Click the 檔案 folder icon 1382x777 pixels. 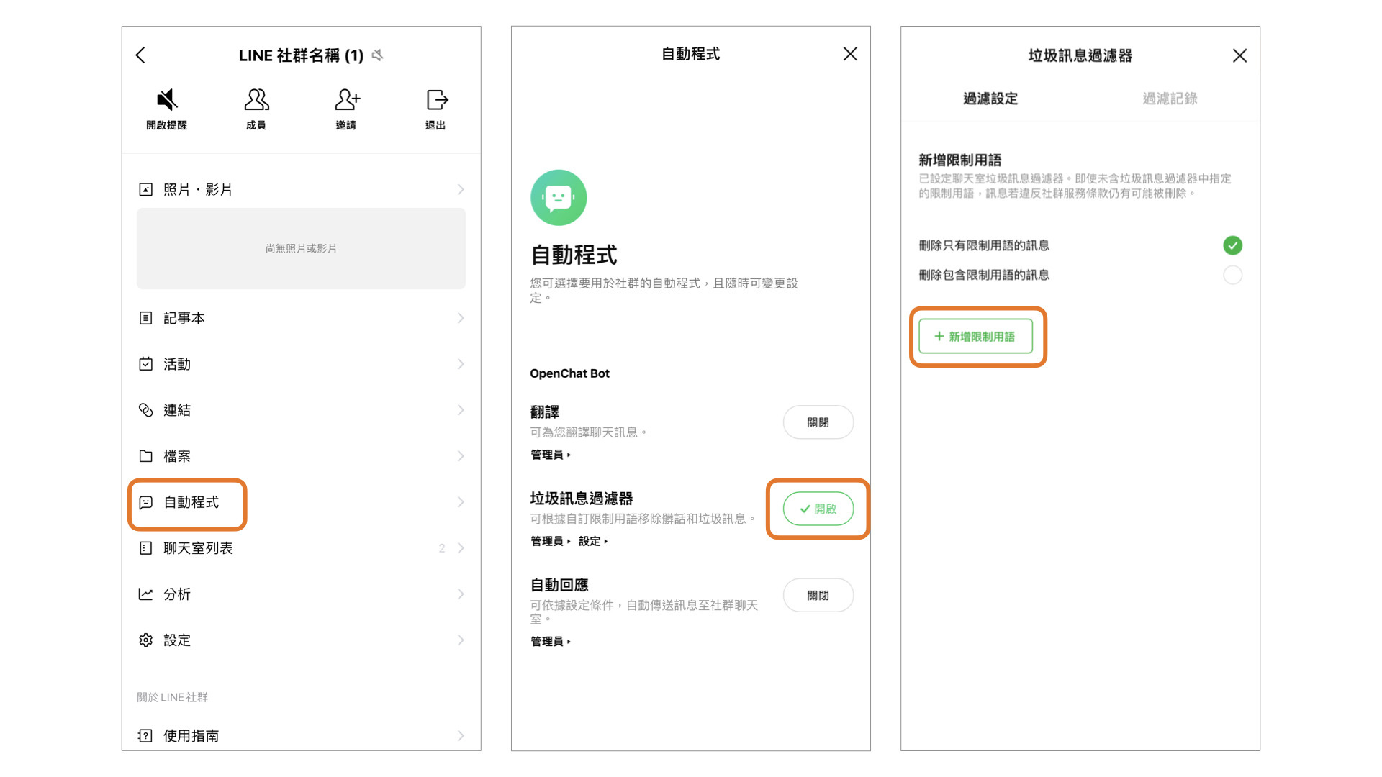coord(145,456)
